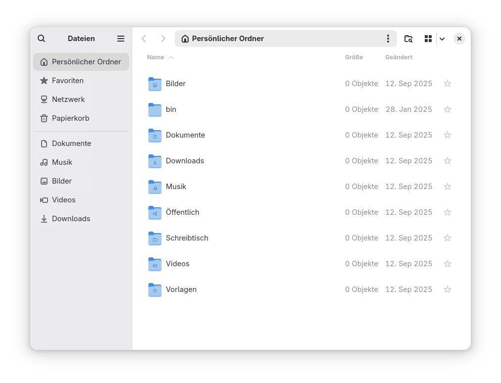Screen dimensions: 501x383
Task: Favorite the Vorlagen folder via its star
Action: (x=448, y=289)
